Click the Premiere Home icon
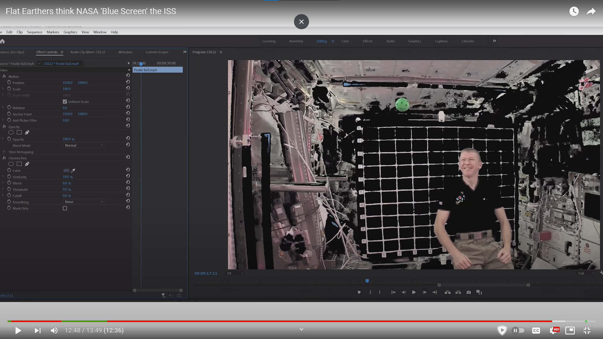 coord(3,41)
